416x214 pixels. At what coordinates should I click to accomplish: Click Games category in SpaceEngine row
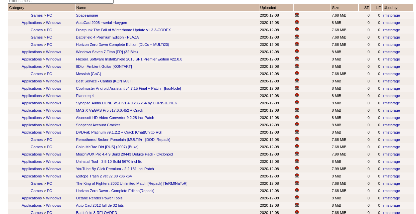coord(37,15)
